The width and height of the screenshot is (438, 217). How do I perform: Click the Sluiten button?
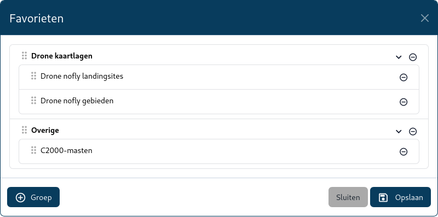pyautogui.click(x=348, y=197)
